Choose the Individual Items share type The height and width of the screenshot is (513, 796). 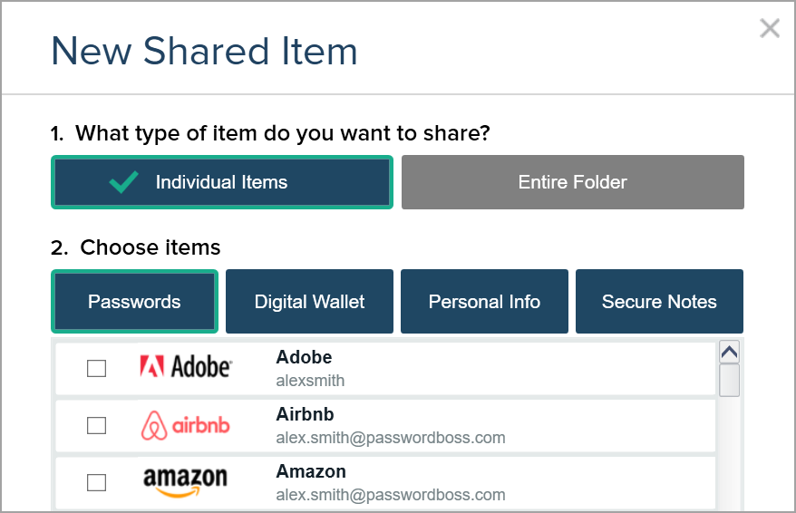(222, 182)
